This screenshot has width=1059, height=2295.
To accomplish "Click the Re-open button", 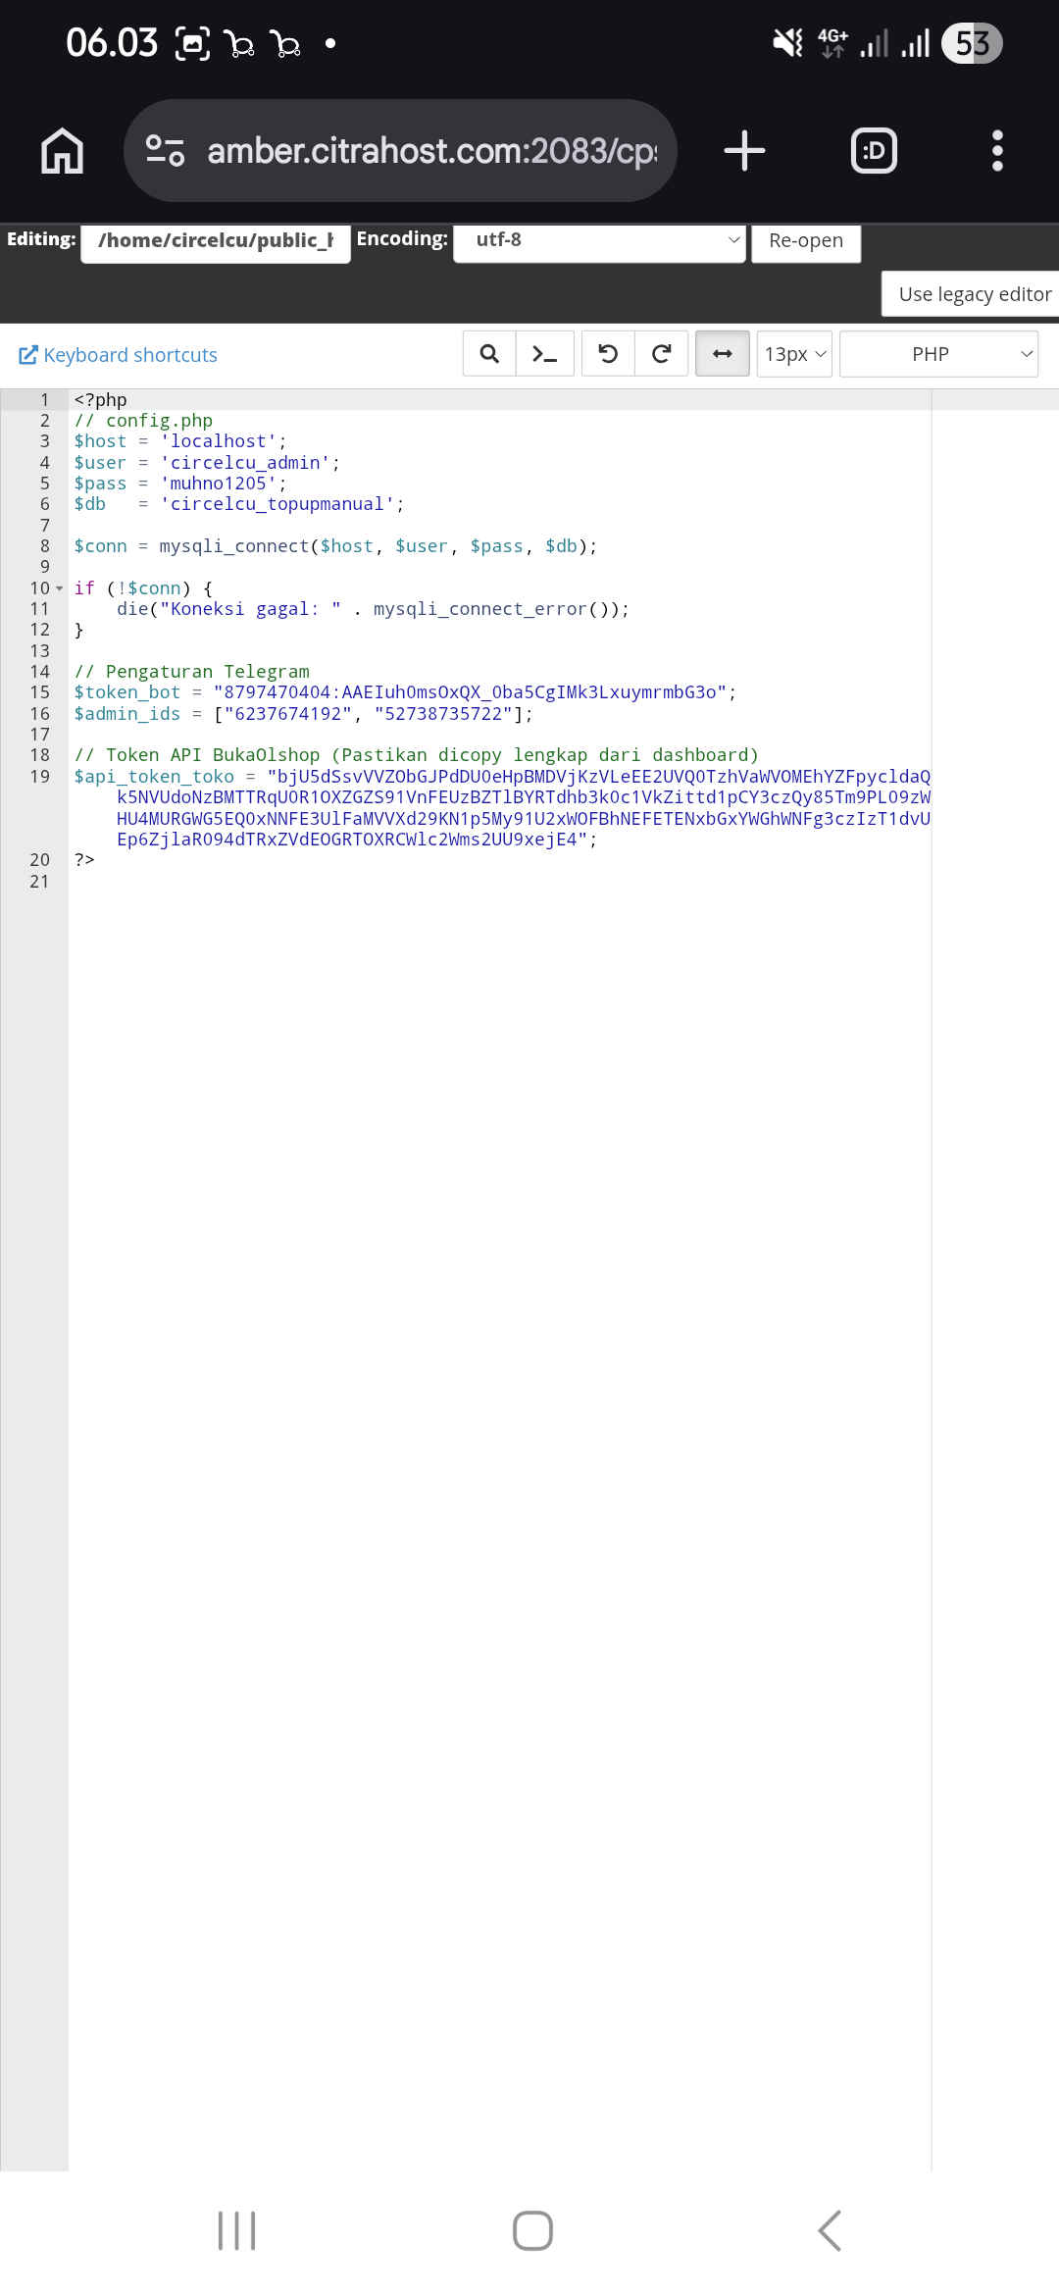I will (805, 241).
